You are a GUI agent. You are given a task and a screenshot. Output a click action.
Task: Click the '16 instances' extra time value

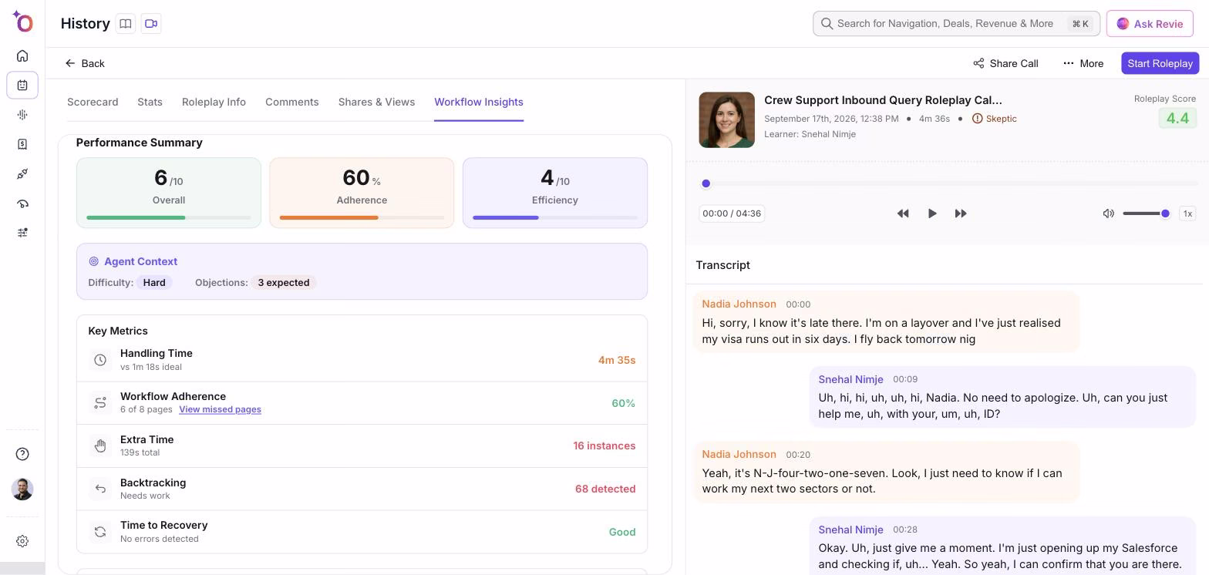pos(604,446)
